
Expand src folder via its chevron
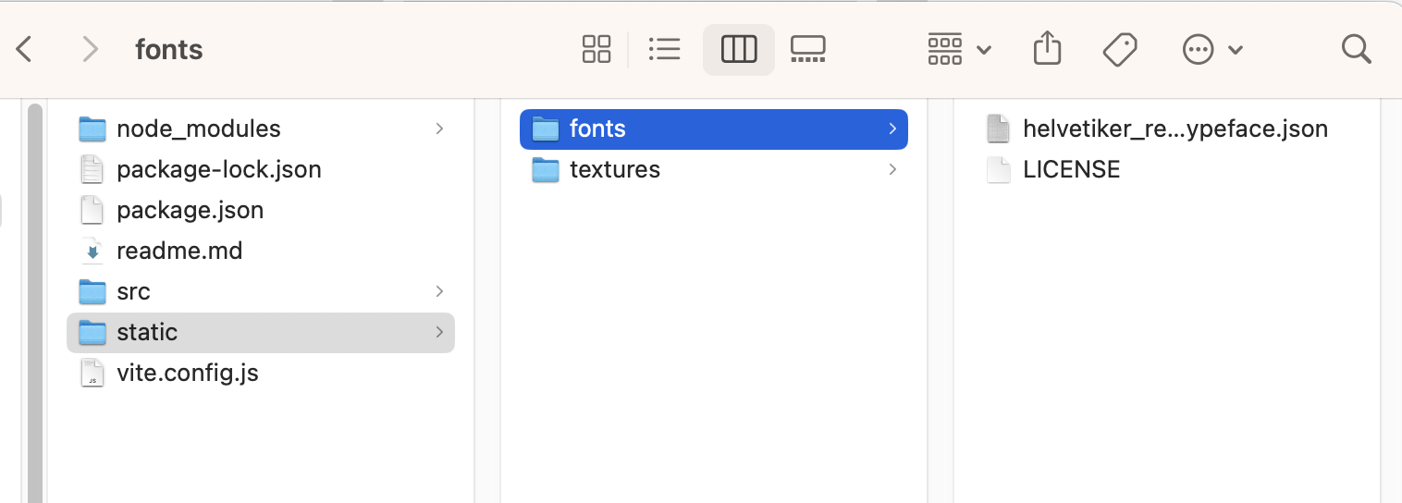439,291
